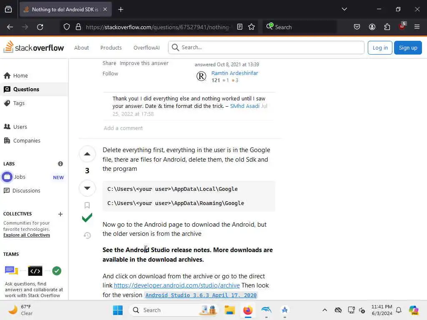Open Products in the header
This screenshot has width=427, height=320.
(x=111, y=47)
